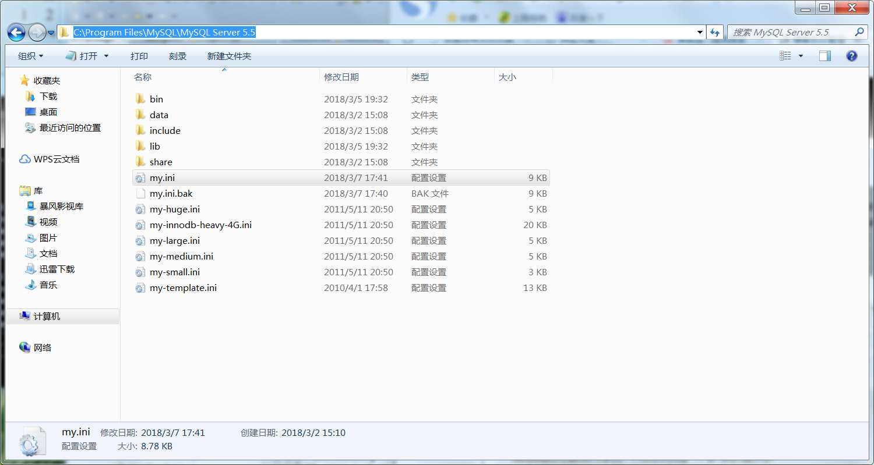The image size is (874, 465).
Task: Click the bin folder icon
Action: 140,99
